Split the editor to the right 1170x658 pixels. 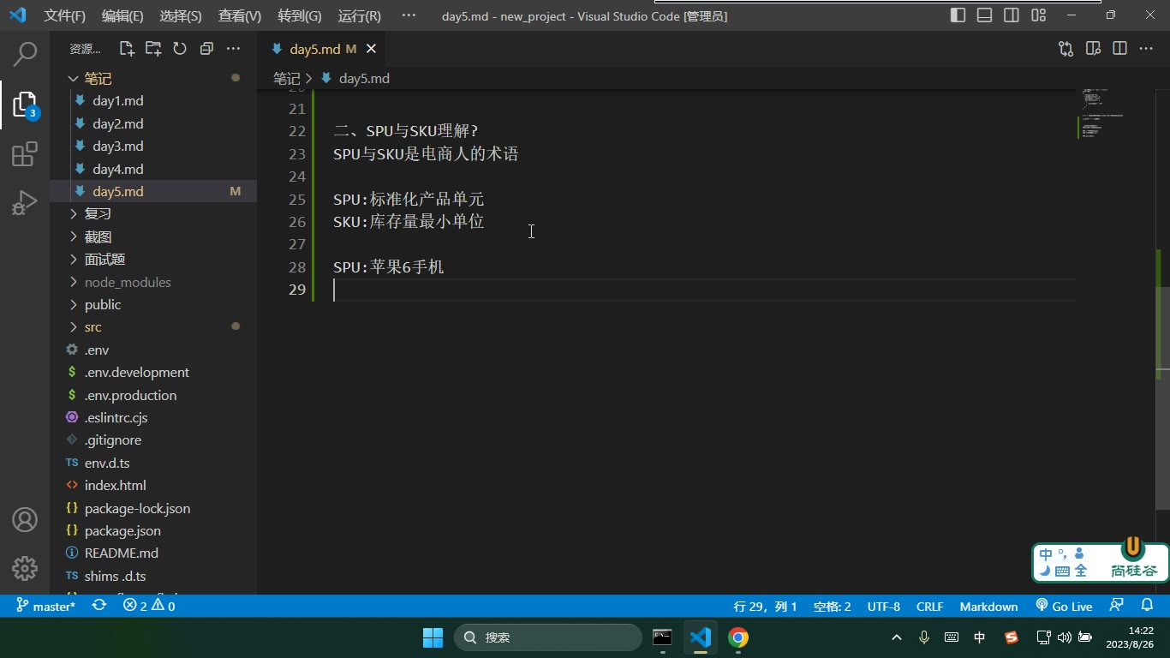[x=1119, y=49]
